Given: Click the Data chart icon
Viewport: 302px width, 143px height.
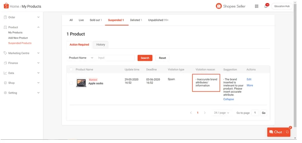Looking at the screenshot, I should tap(5, 73).
